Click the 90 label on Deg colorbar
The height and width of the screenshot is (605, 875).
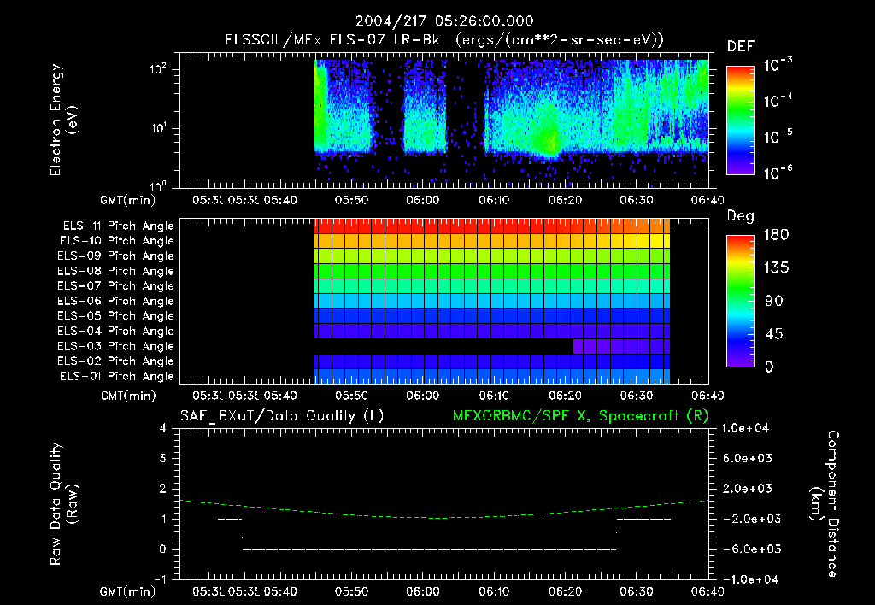774,301
